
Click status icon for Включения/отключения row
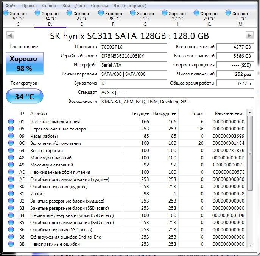(11, 143)
